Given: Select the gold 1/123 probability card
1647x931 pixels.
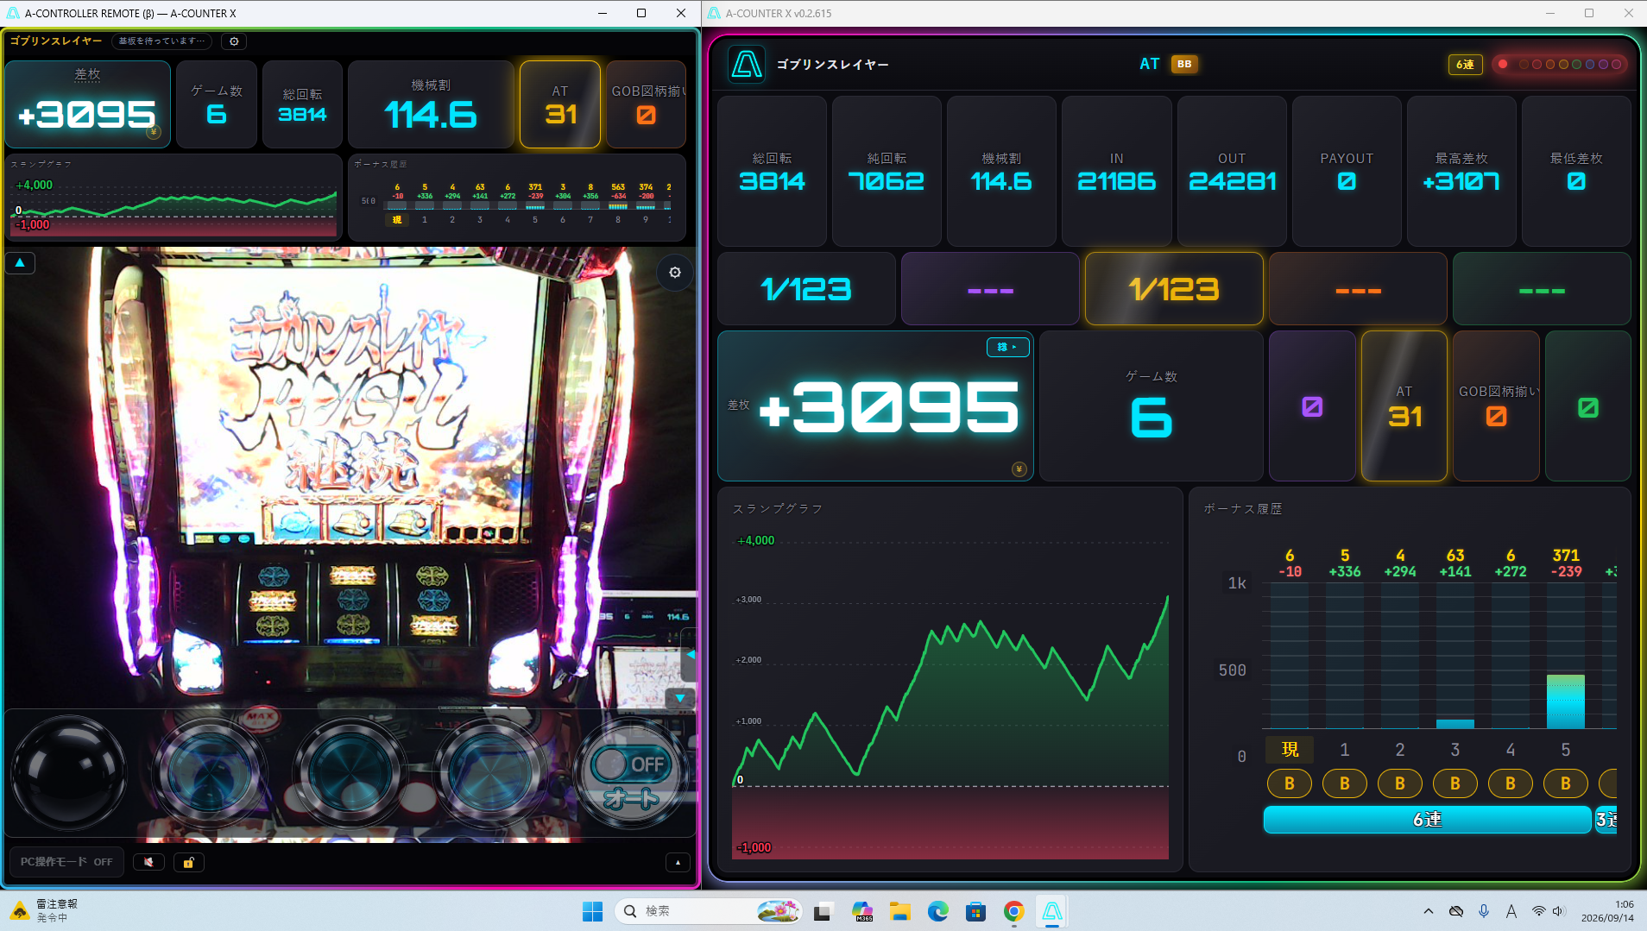Looking at the screenshot, I should pyautogui.click(x=1174, y=289).
